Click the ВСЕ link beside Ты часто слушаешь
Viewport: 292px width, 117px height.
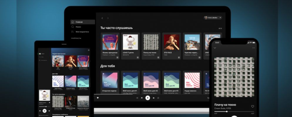coord(220,29)
